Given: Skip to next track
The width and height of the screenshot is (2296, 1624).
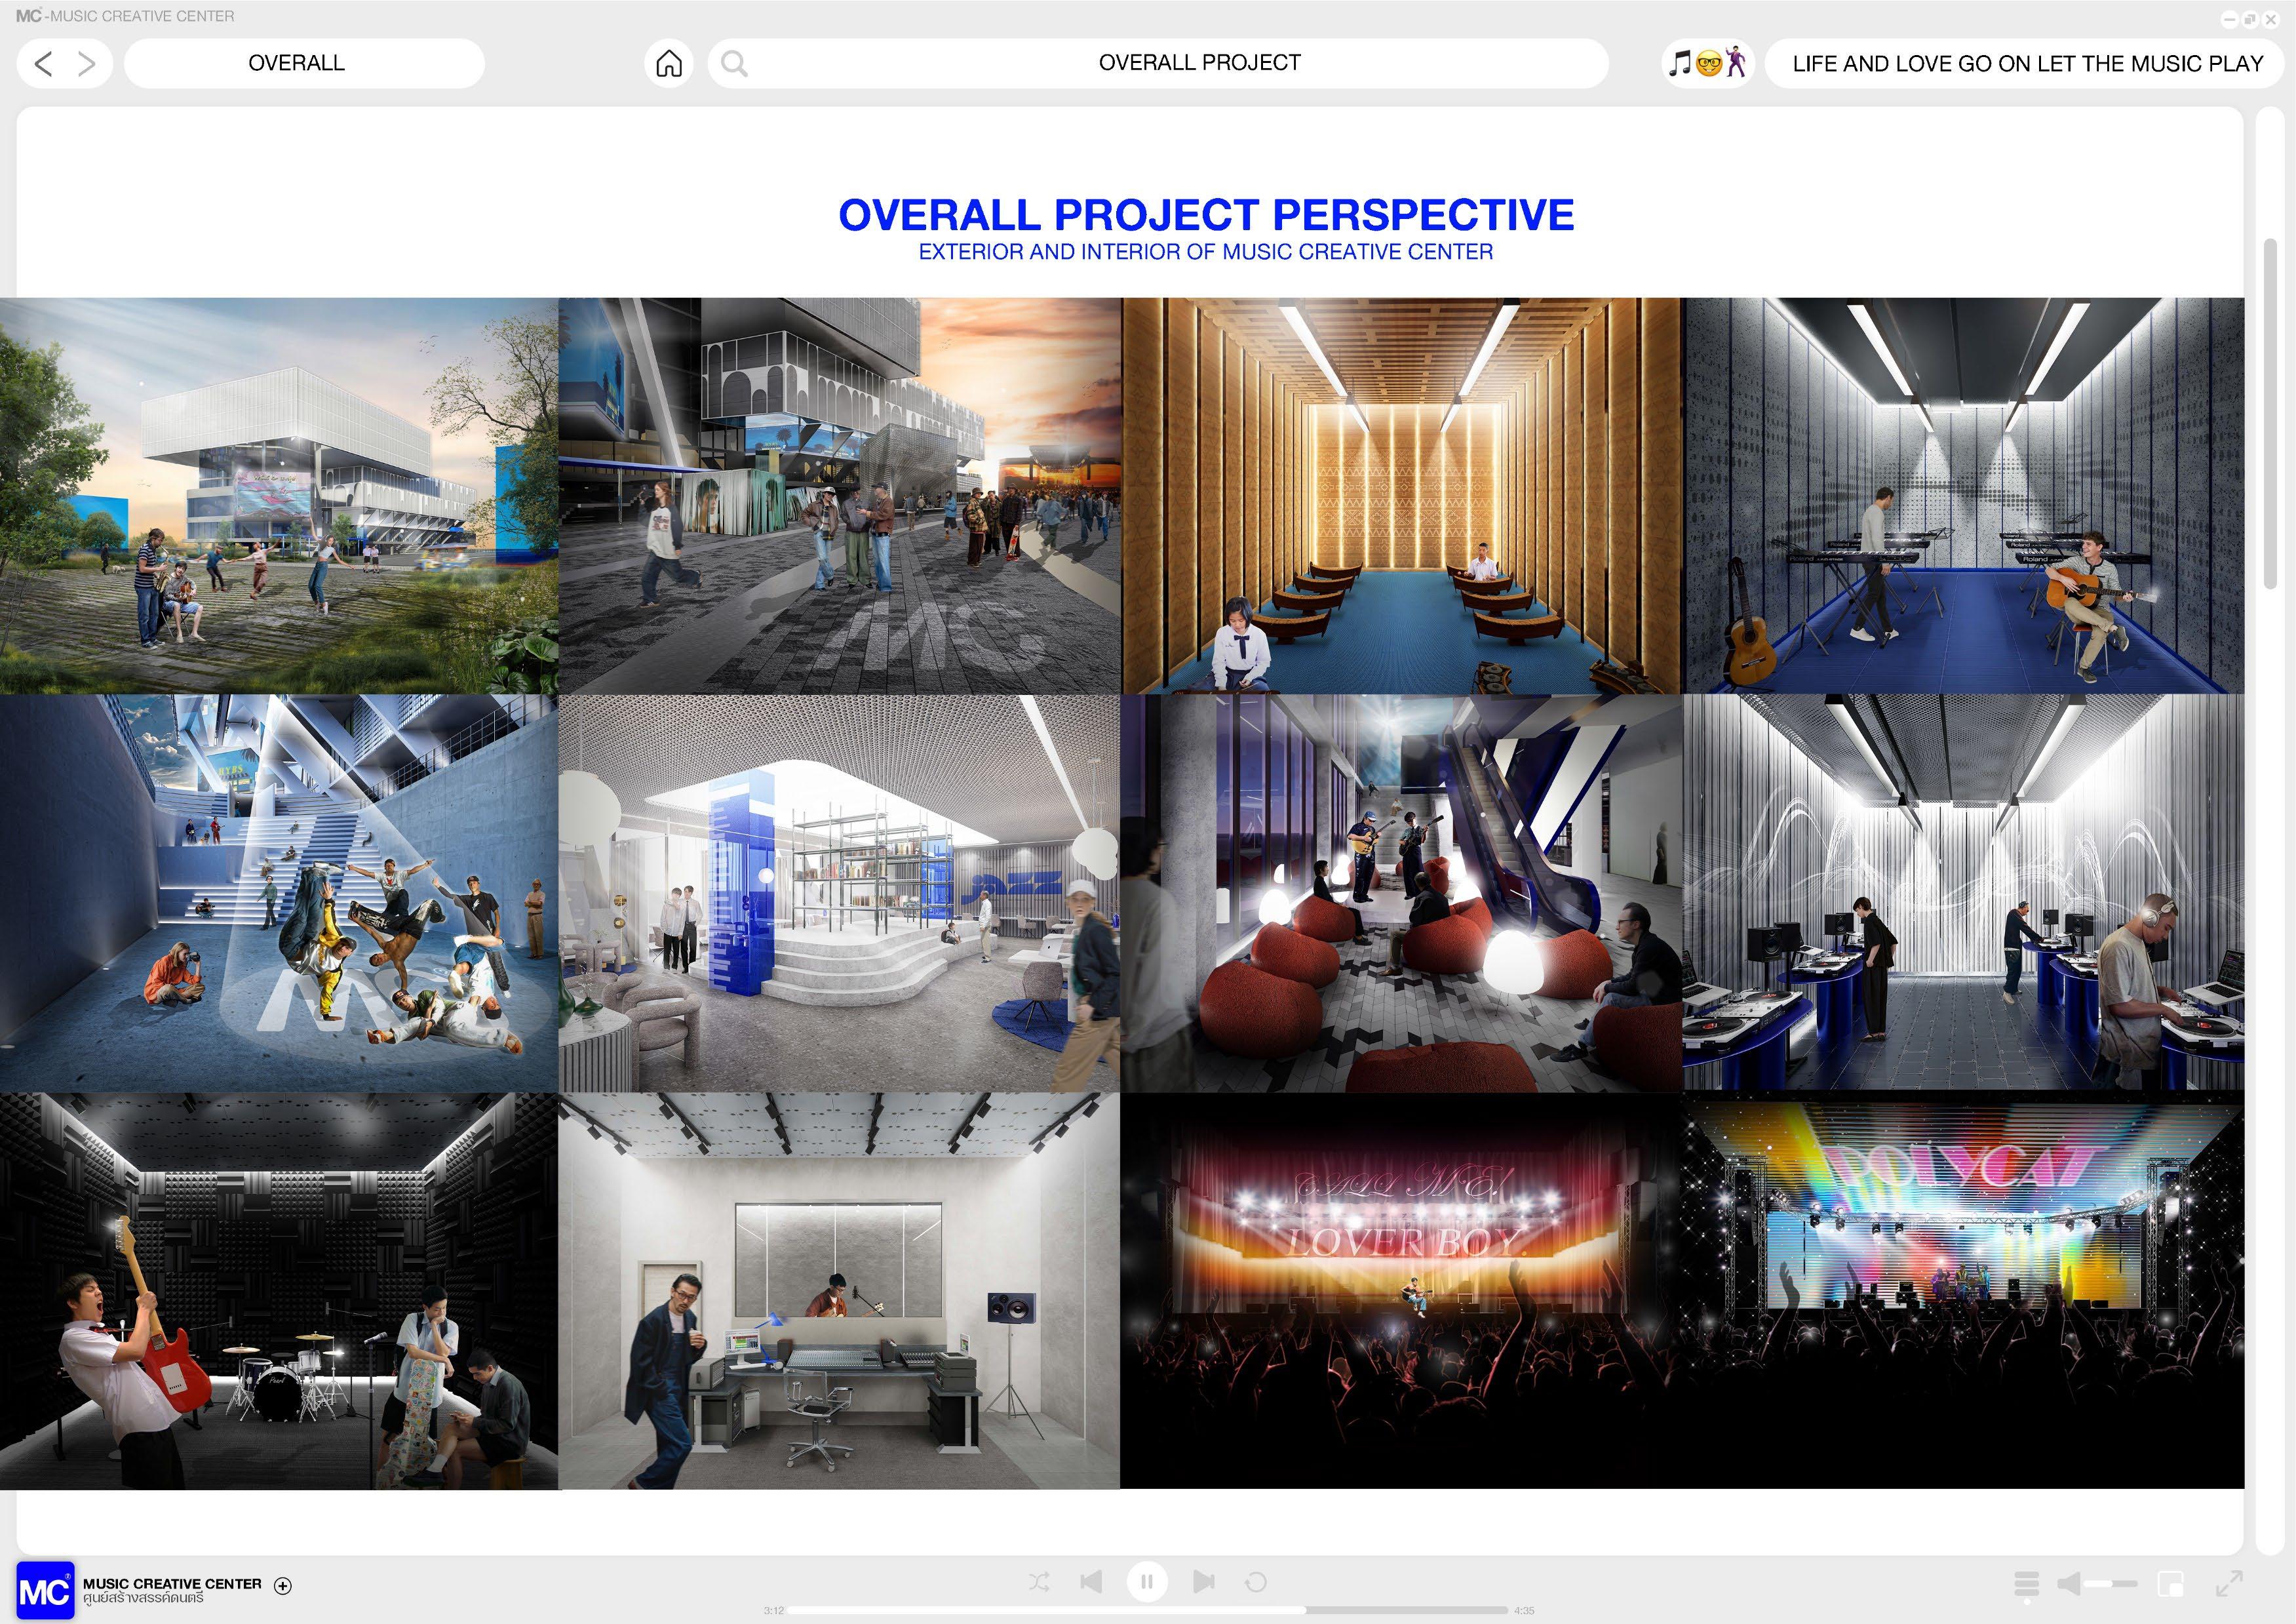Looking at the screenshot, I should pos(1204,1582).
